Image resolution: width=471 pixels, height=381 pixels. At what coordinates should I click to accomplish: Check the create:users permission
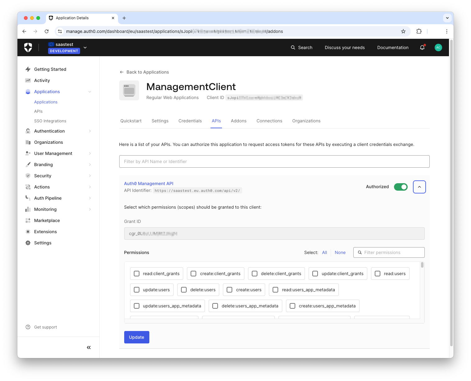pos(229,290)
